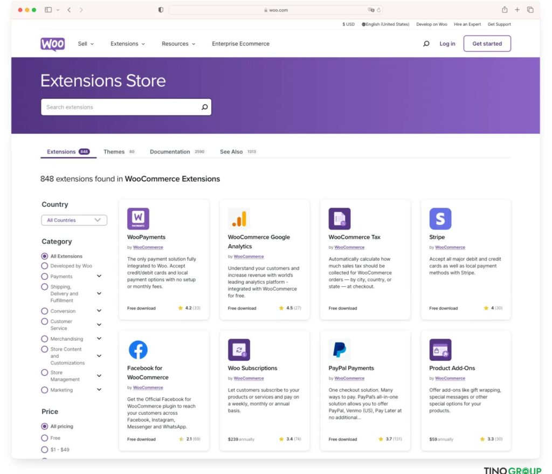Select the Store Content and Customizations radio
Viewport: 552px width, 474px height.
tap(44, 349)
